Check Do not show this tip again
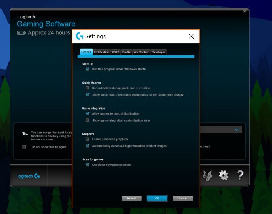 (x=24, y=147)
